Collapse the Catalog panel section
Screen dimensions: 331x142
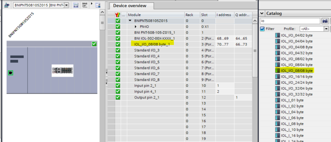pyautogui.click(x=262, y=14)
